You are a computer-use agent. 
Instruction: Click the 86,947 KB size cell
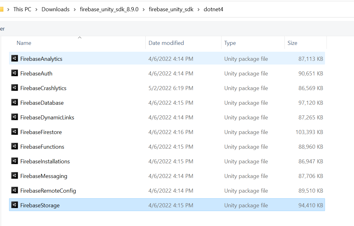pyautogui.click(x=311, y=161)
